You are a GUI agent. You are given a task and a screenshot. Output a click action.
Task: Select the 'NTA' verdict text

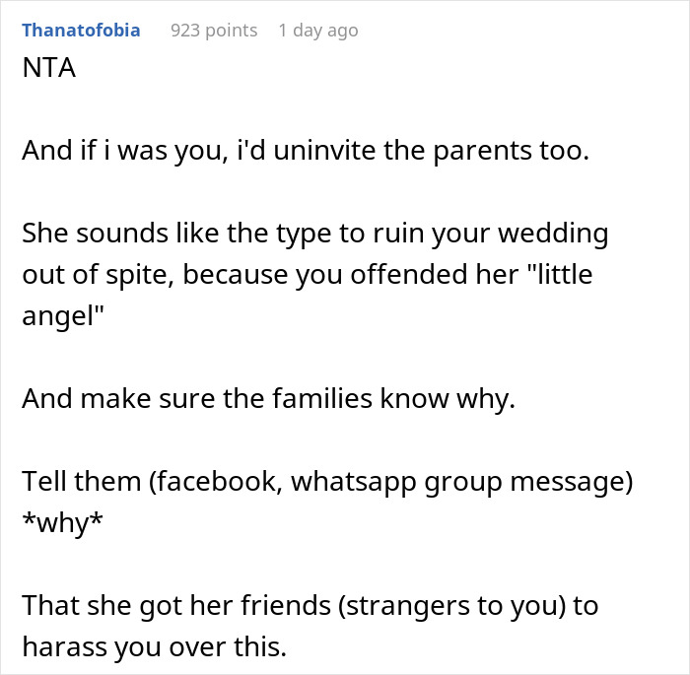[49, 68]
